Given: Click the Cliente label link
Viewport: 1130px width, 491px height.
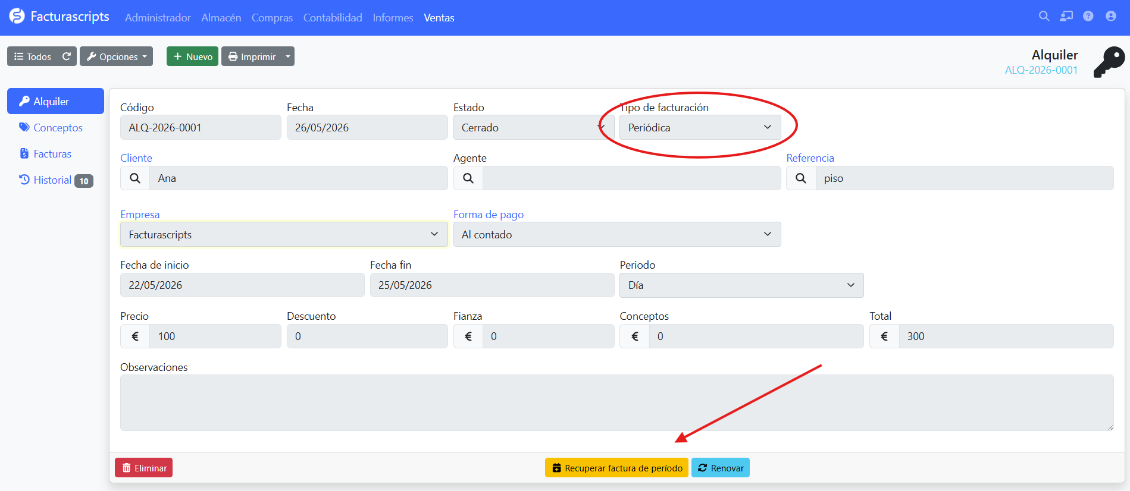Looking at the screenshot, I should point(136,158).
